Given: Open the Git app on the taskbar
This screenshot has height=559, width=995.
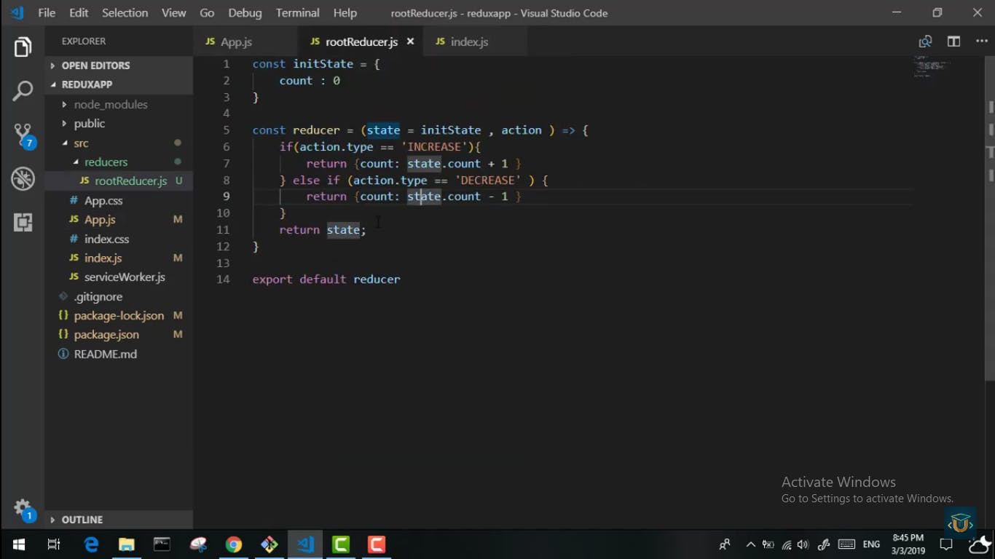Looking at the screenshot, I should [x=270, y=544].
